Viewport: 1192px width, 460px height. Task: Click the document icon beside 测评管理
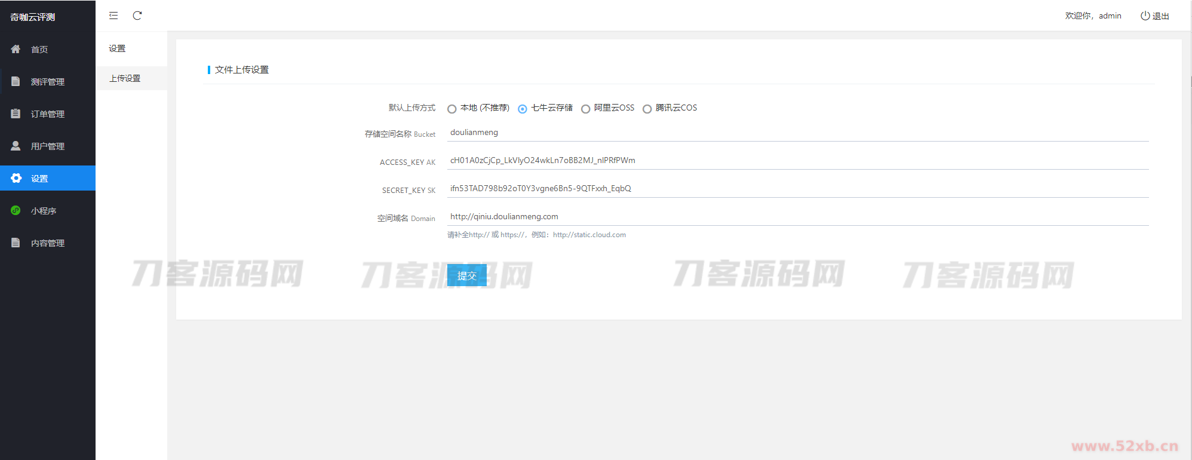(x=16, y=81)
